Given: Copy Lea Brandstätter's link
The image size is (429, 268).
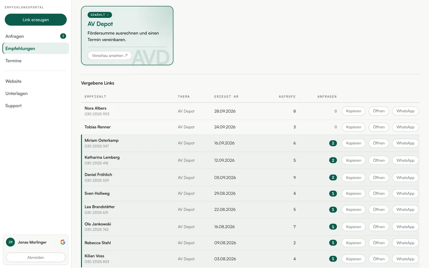Looking at the screenshot, I should 354,210.
